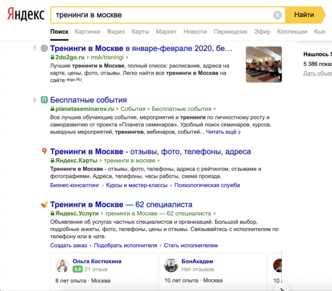Open the yoga class thumbnail image
The image size is (332, 291).
[264, 64]
